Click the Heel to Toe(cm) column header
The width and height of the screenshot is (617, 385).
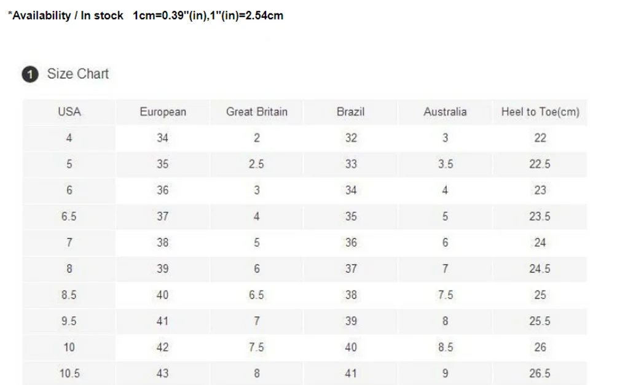coord(540,112)
